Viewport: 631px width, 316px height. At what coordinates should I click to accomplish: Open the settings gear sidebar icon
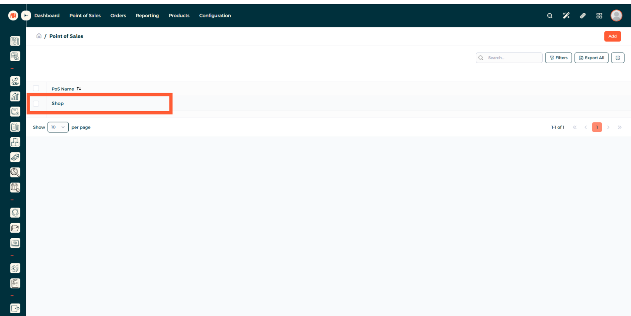(x=15, y=268)
